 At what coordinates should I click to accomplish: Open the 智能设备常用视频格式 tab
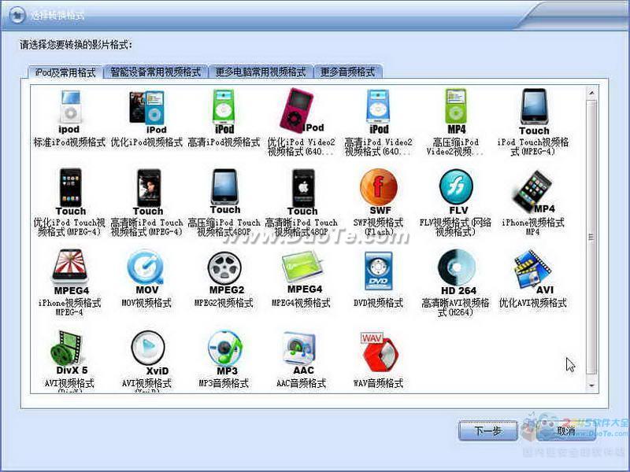(x=155, y=72)
